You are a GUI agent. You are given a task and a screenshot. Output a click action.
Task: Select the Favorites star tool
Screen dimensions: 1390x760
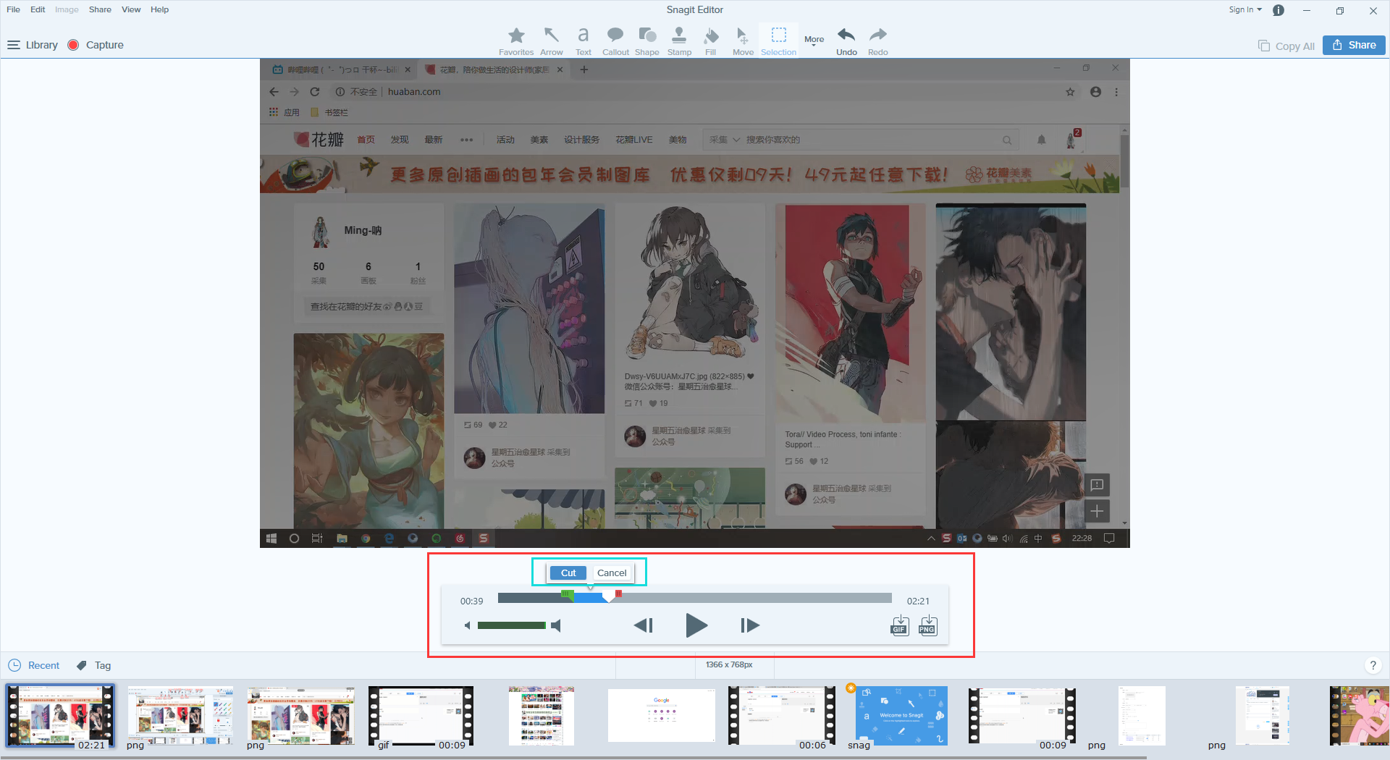(516, 41)
